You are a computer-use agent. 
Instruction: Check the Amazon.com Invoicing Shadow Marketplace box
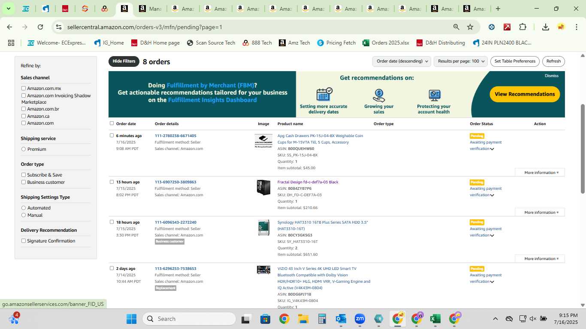(24, 96)
